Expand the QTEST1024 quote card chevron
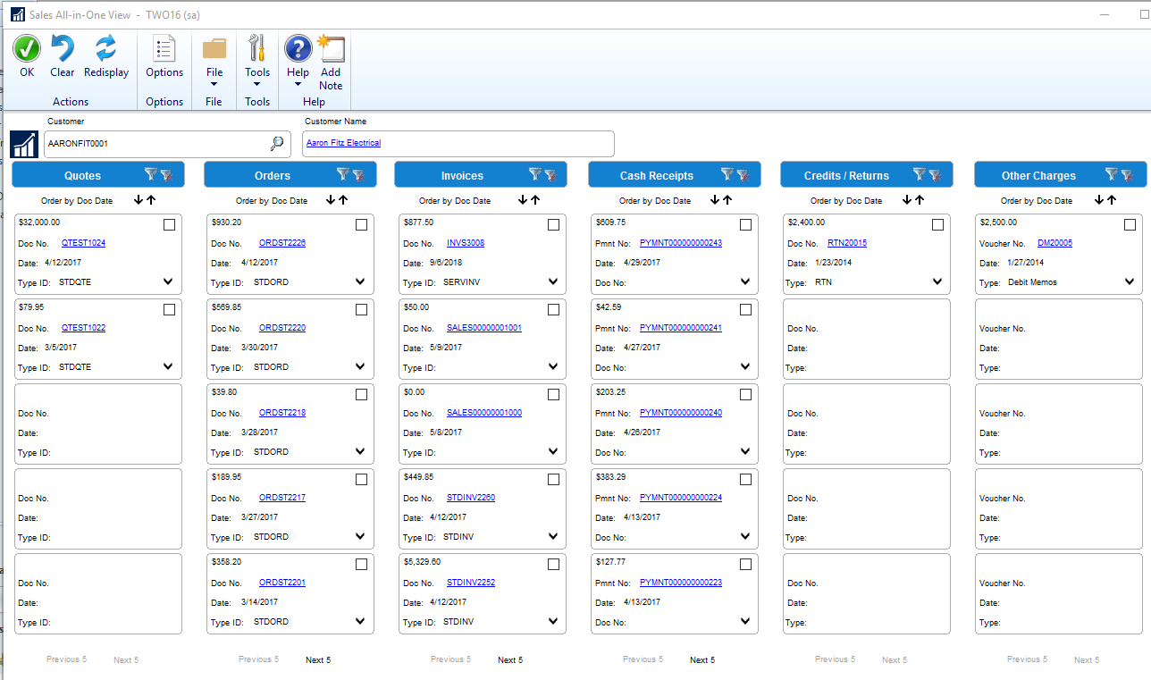 [x=168, y=281]
